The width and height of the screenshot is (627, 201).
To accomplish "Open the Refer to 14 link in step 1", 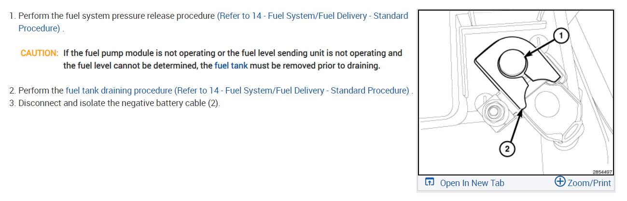I will (312, 16).
